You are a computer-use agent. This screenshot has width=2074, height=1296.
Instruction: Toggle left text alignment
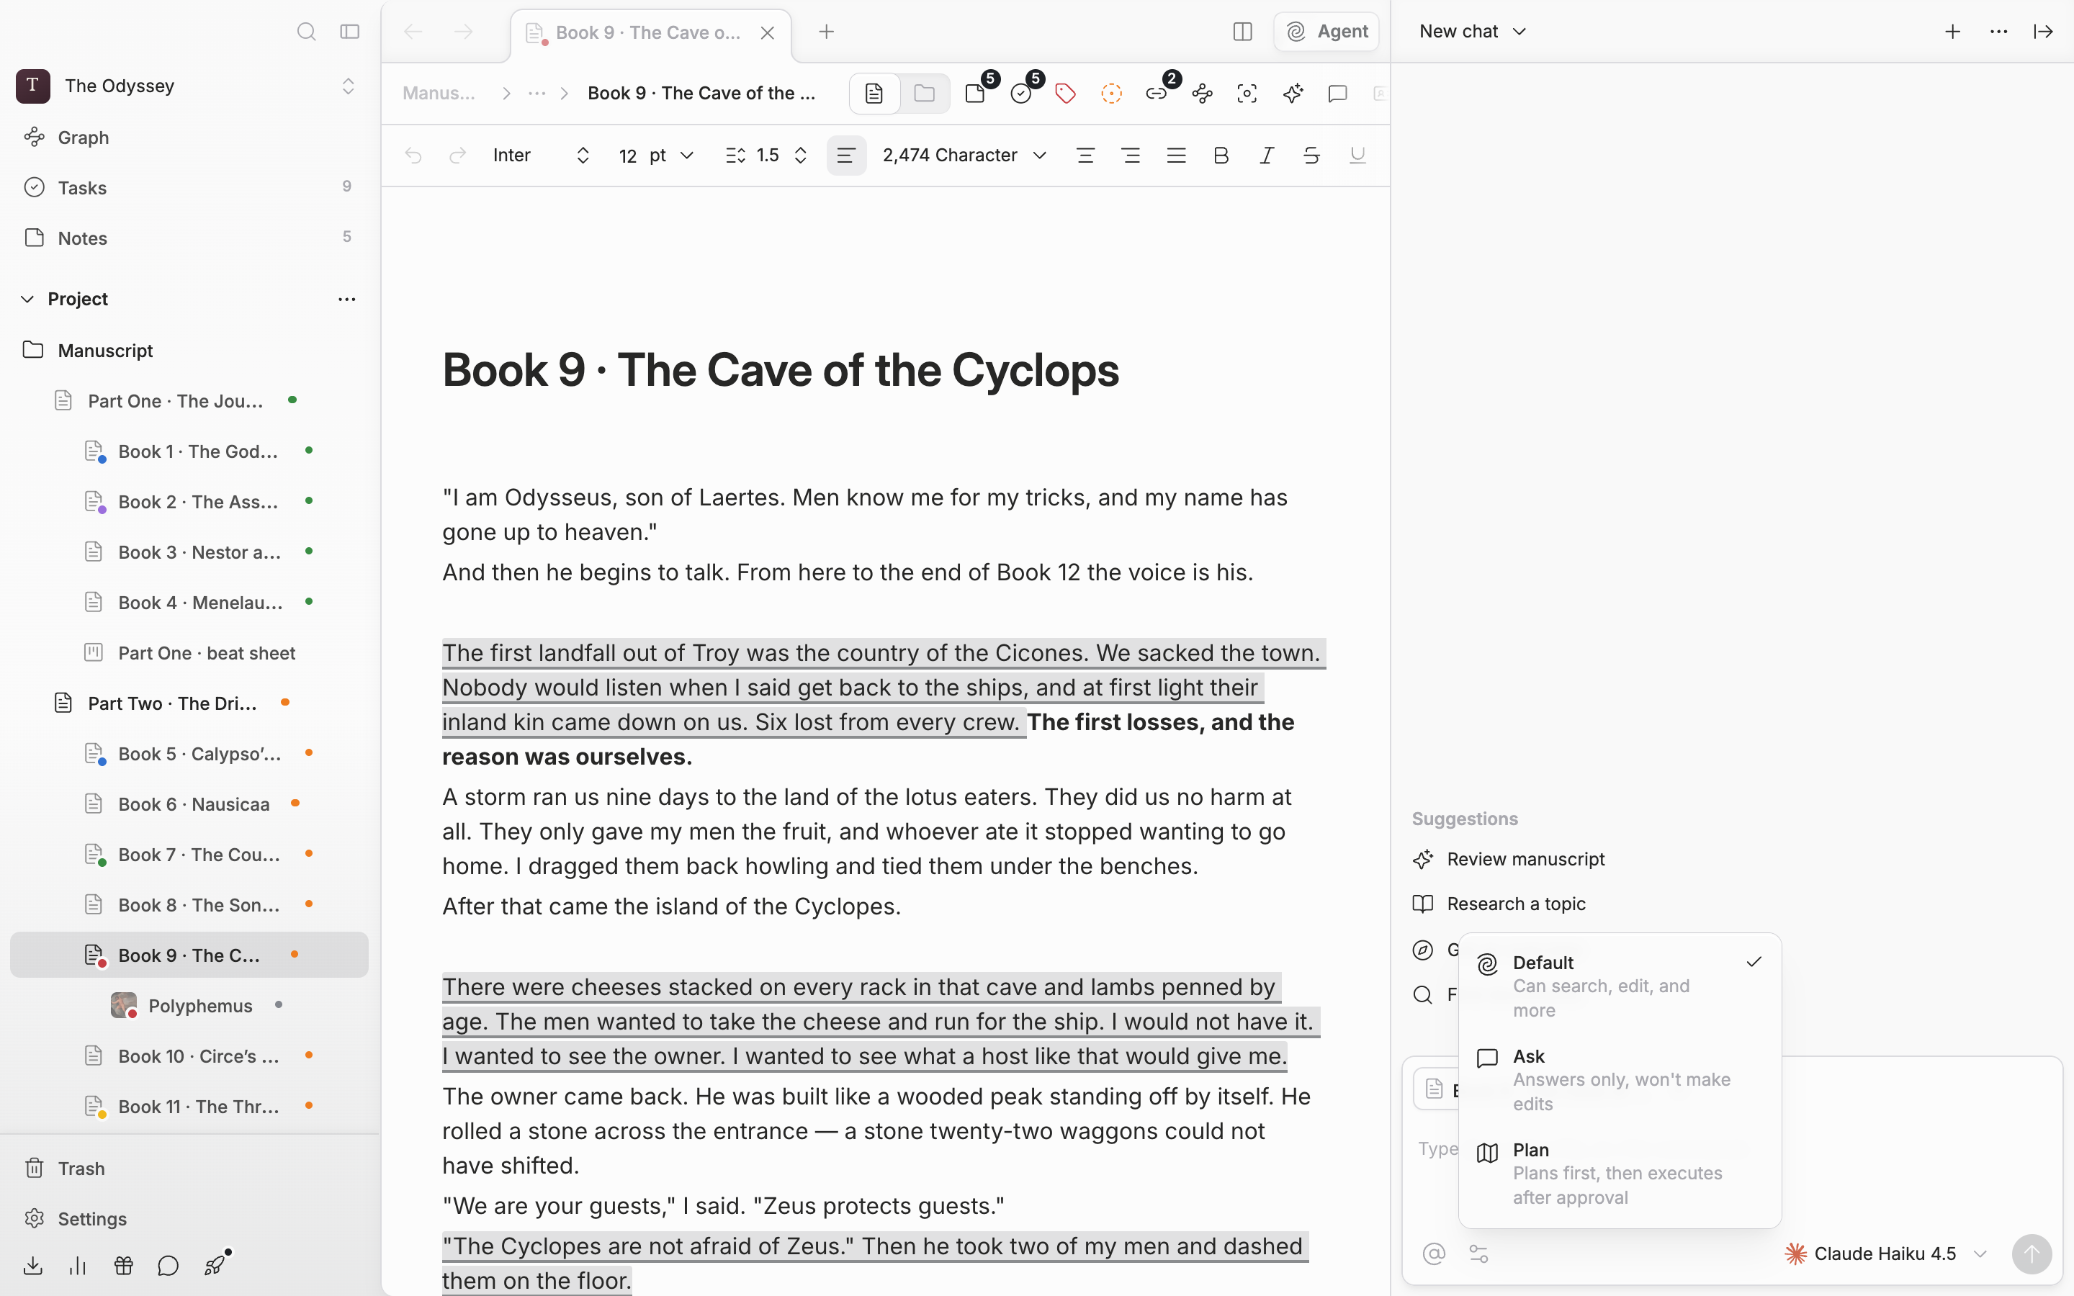[x=846, y=155]
